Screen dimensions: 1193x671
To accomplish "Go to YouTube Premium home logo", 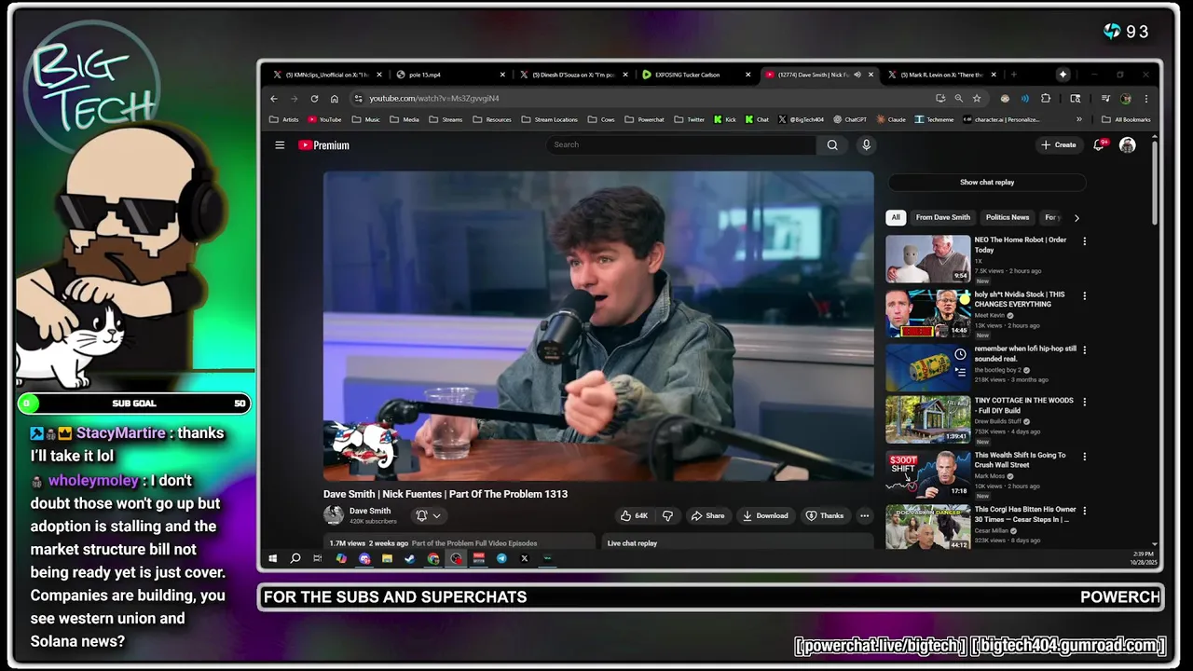I will [x=323, y=144].
